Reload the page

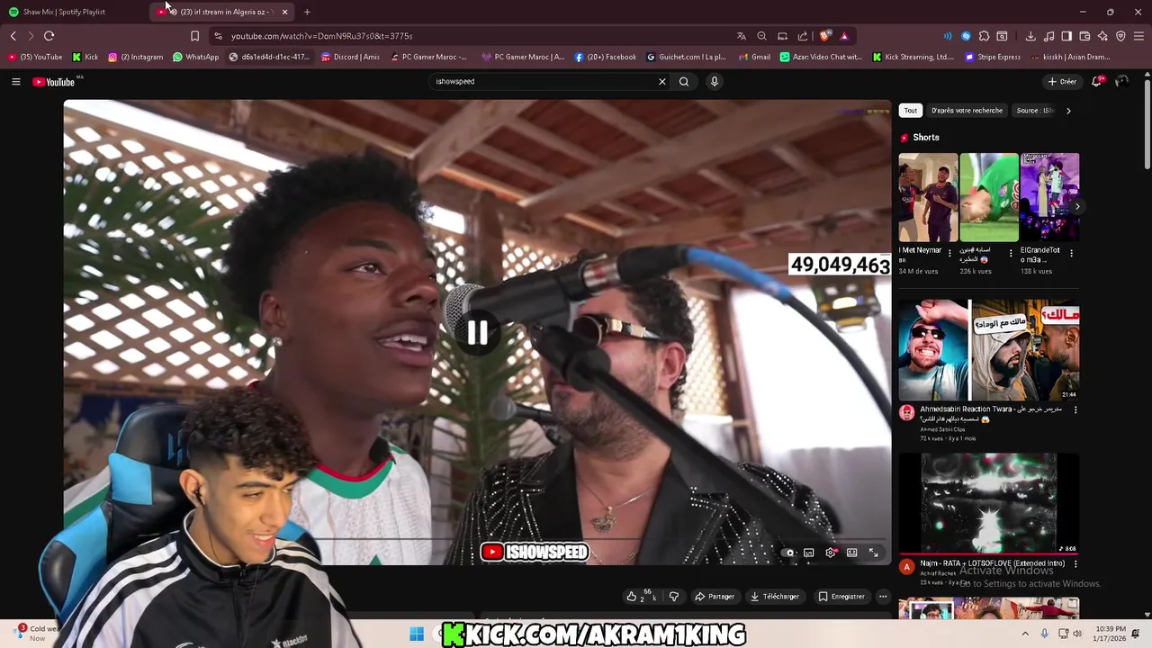tap(49, 36)
